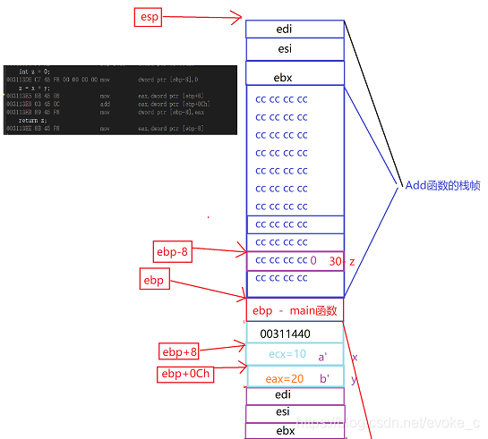
Task: Select the "ebp - main函数" stack cell
Action: pyautogui.click(x=295, y=309)
